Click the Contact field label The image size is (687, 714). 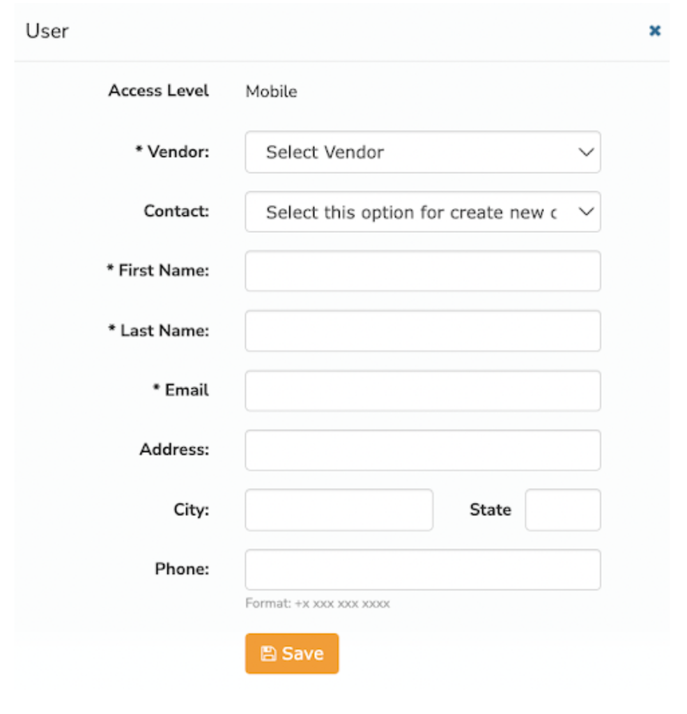click(176, 211)
